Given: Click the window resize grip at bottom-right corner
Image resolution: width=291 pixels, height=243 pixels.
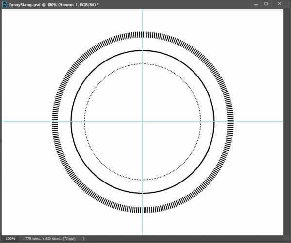Looking at the screenshot, I should pos(287,239).
